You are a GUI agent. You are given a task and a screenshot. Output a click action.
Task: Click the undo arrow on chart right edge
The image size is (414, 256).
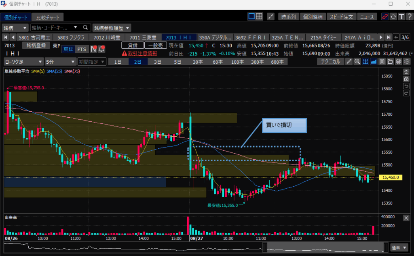point(406,86)
